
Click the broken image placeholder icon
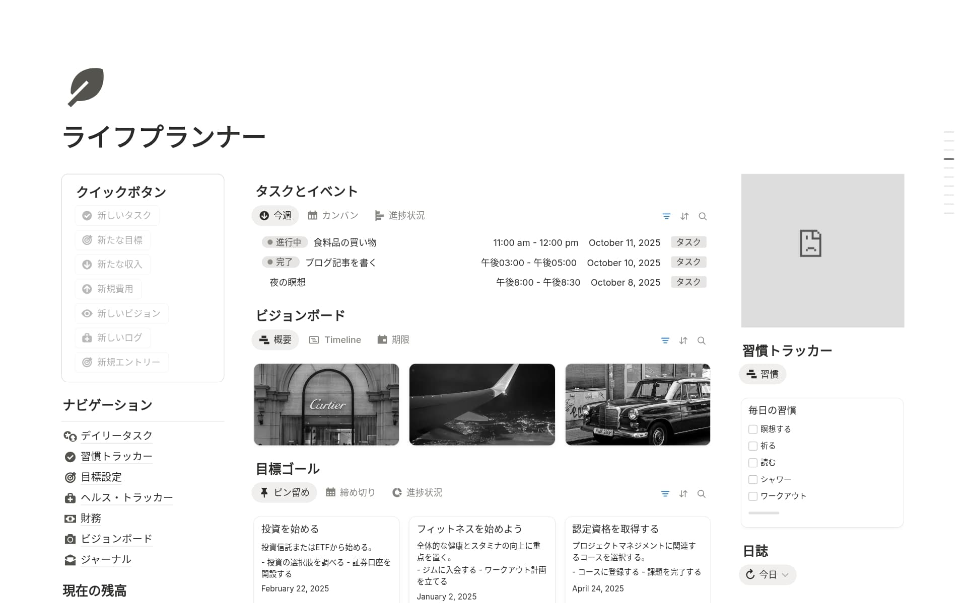[810, 243]
